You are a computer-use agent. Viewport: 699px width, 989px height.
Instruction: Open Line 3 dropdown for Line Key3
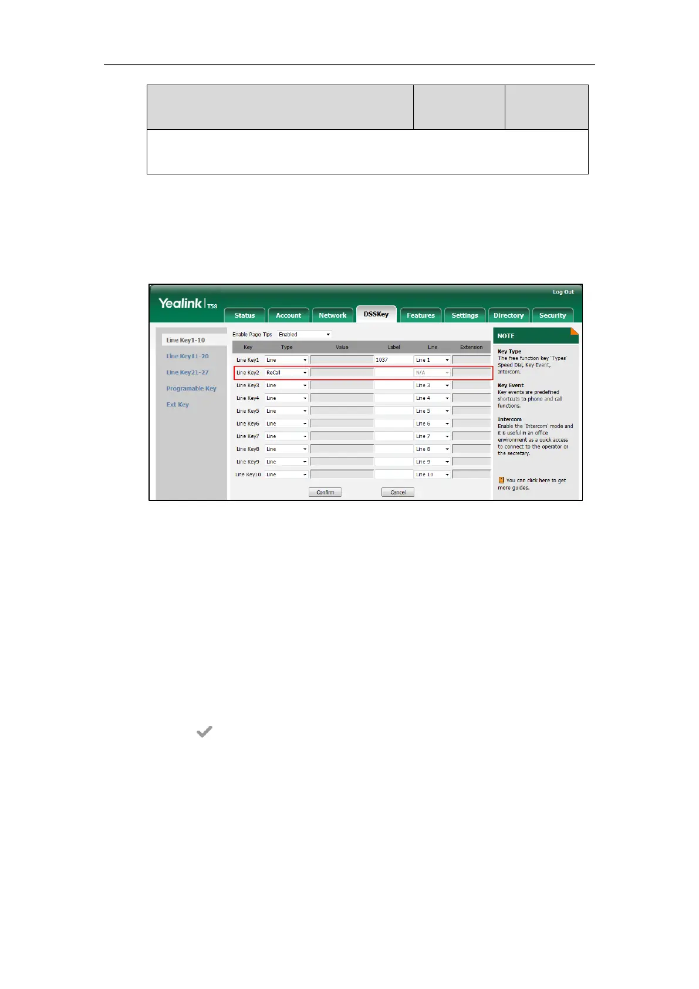[x=433, y=385]
